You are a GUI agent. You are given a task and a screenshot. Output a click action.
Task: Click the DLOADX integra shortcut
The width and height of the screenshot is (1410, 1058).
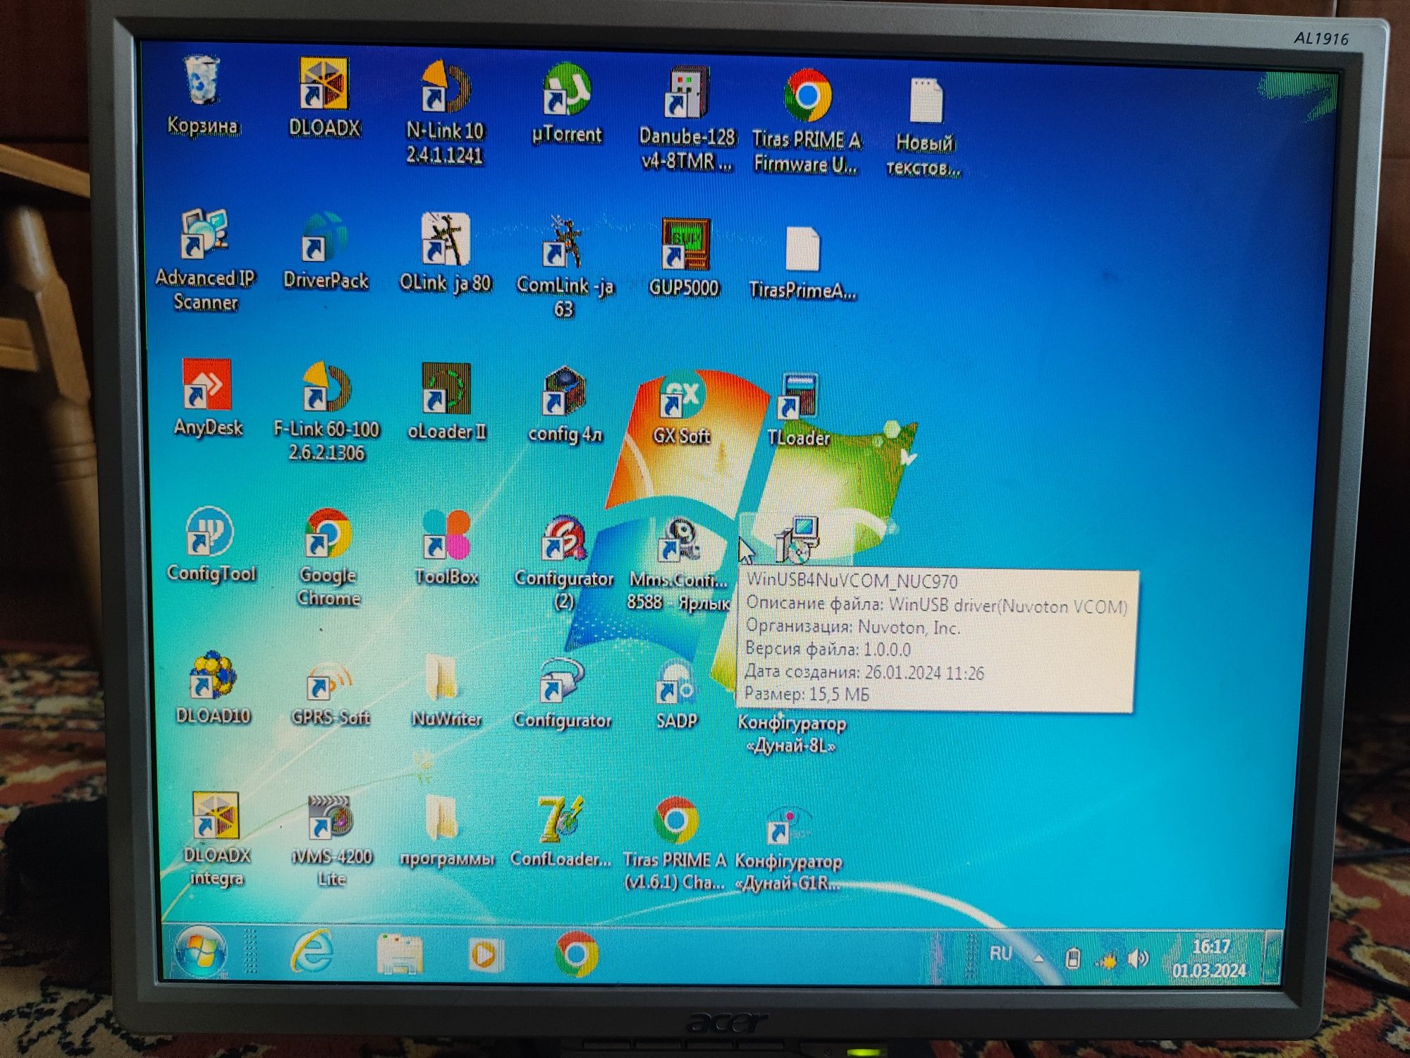click(216, 839)
